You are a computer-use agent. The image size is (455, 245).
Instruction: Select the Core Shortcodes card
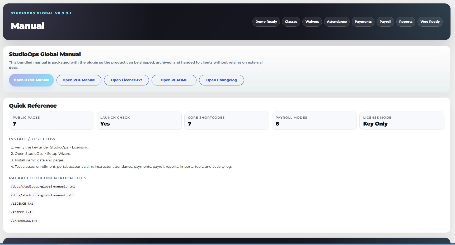(x=227, y=121)
